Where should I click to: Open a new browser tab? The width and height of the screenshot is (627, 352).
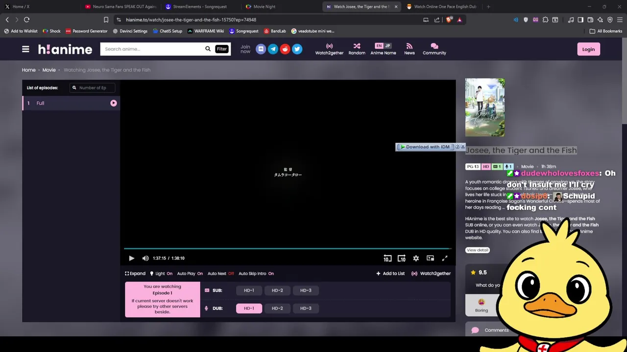(x=488, y=6)
